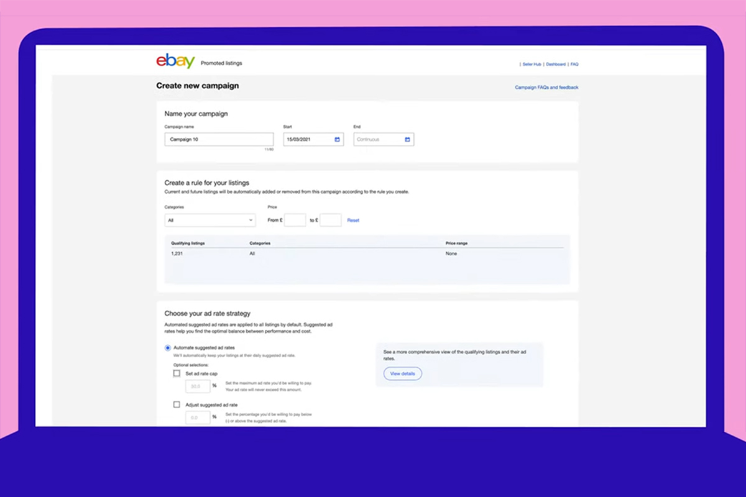Screen dimensions: 746x497
Task: Open the End date calendar picker
Action: click(x=408, y=139)
